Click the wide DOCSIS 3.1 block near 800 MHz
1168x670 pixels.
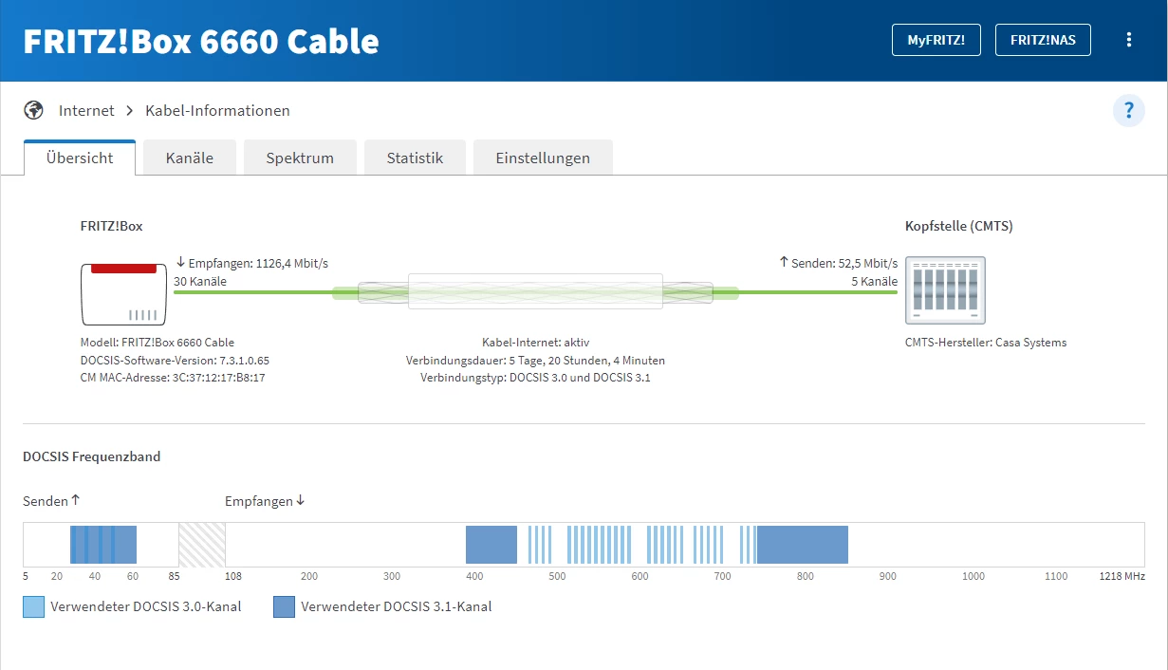click(802, 545)
